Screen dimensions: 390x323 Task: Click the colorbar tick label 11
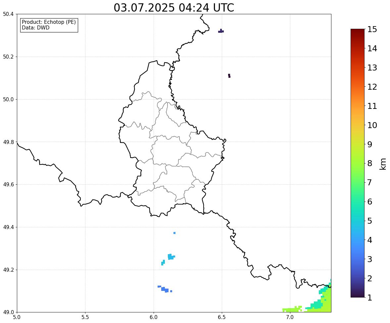pos(372,106)
